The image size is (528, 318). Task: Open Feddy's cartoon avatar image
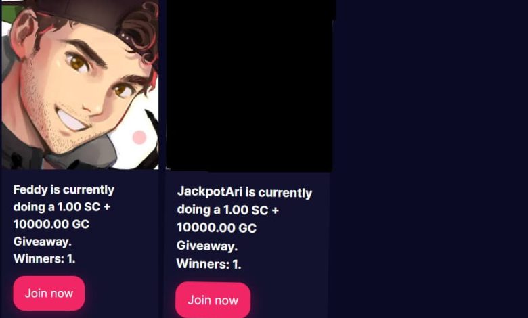point(80,84)
